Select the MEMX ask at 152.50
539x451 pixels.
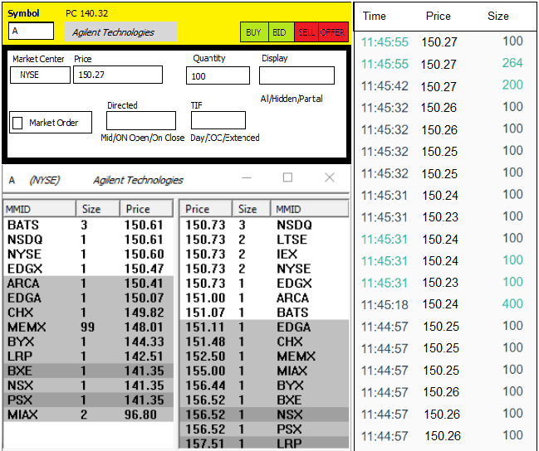264,356
